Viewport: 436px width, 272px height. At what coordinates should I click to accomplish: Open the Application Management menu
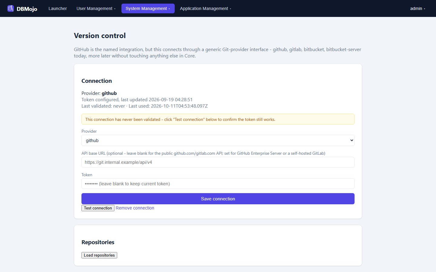tap(206, 8)
